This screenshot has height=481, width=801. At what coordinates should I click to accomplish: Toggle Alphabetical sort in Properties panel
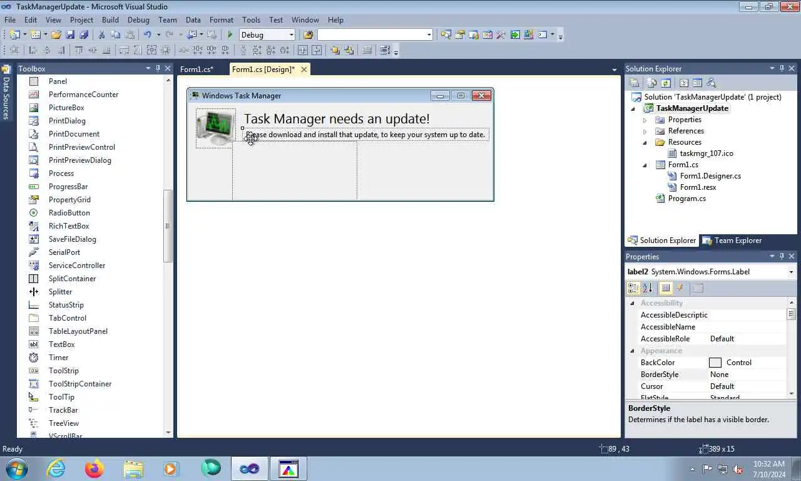(647, 288)
